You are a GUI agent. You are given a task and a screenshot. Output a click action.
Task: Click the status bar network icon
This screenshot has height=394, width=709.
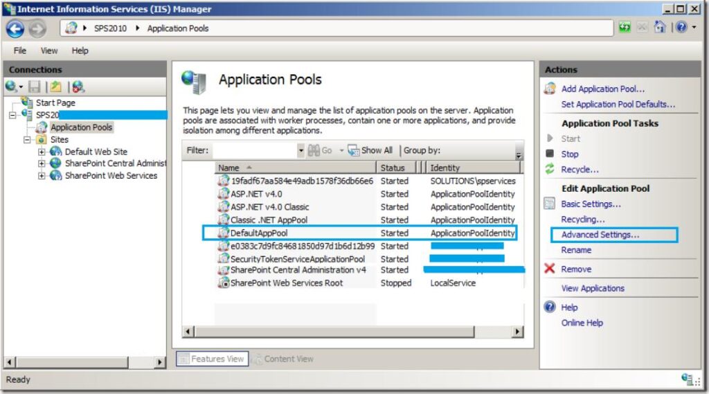point(688,379)
